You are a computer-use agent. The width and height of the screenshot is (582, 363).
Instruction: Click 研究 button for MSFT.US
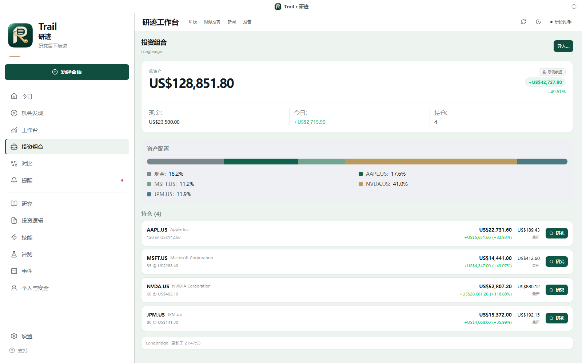click(557, 262)
